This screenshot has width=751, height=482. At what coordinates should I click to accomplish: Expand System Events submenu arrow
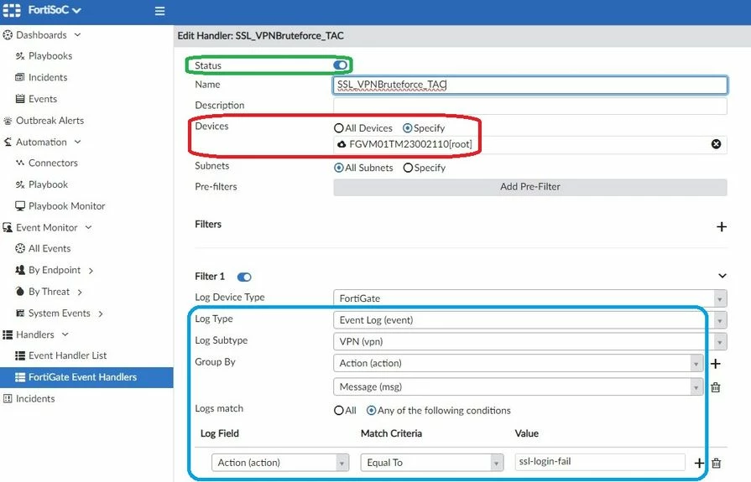pyautogui.click(x=101, y=314)
